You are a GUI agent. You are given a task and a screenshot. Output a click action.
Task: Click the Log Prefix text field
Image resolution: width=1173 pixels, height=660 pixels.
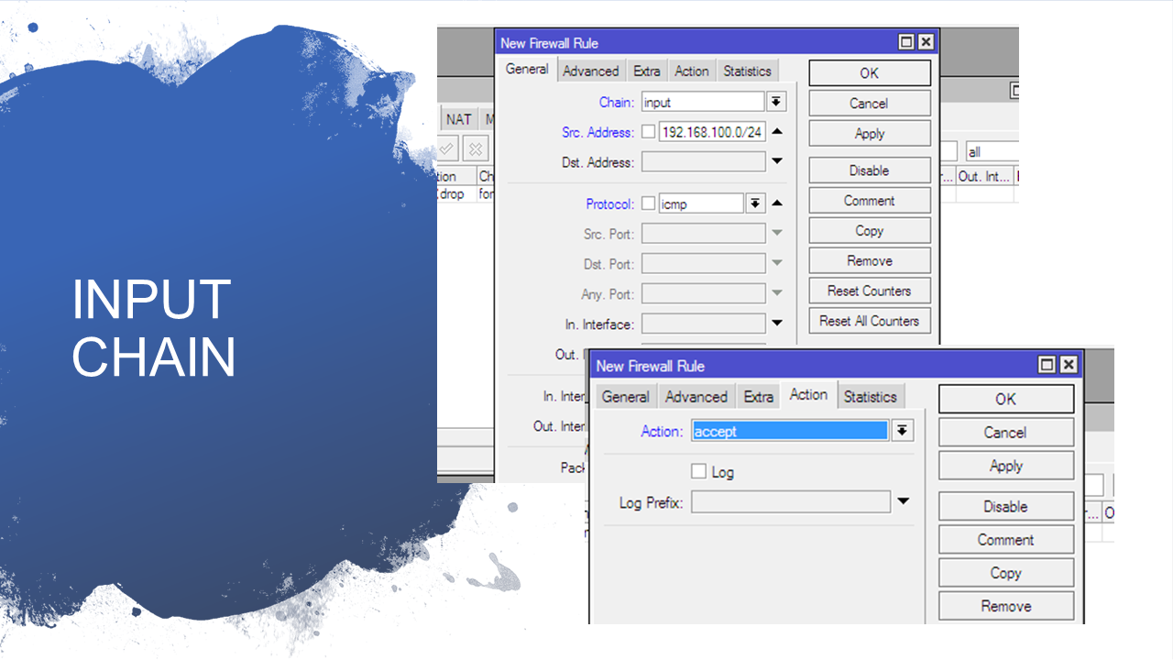(790, 502)
